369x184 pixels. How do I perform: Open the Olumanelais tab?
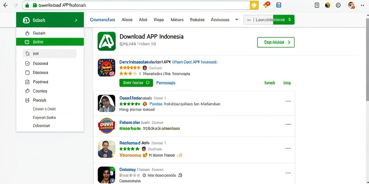pos(102,20)
